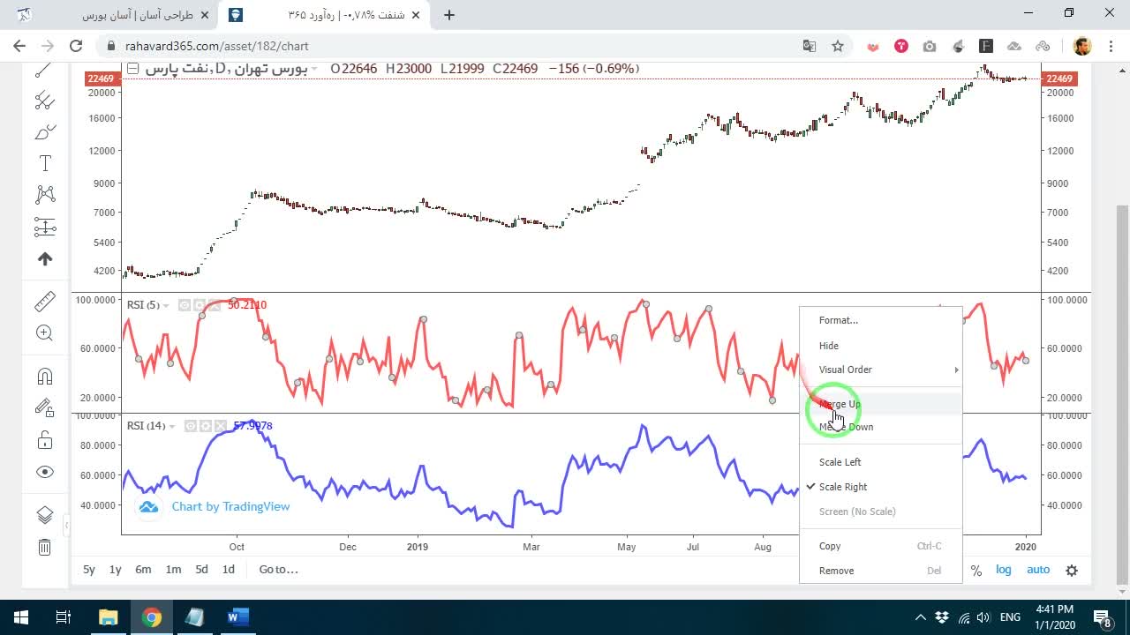The width and height of the screenshot is (1130, 635).
Task: Open chart properties gear icon
Action: 1072,570
